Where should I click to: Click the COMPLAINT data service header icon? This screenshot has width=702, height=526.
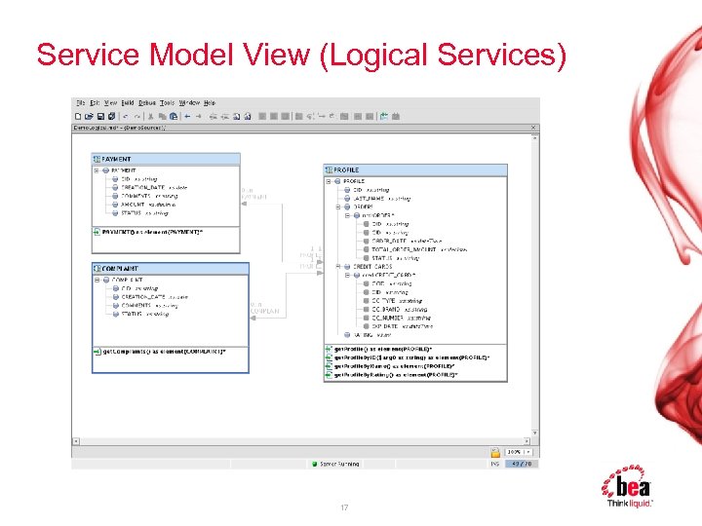97,269
